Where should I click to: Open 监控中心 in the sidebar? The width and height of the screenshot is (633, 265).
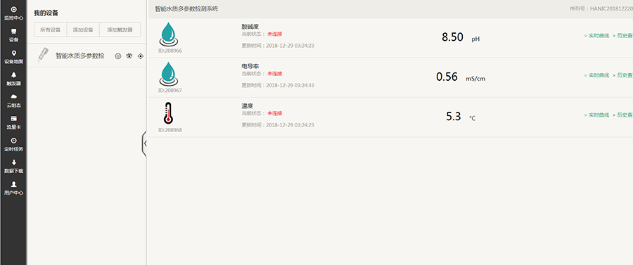pyautogui.click(x=13, y=13)
